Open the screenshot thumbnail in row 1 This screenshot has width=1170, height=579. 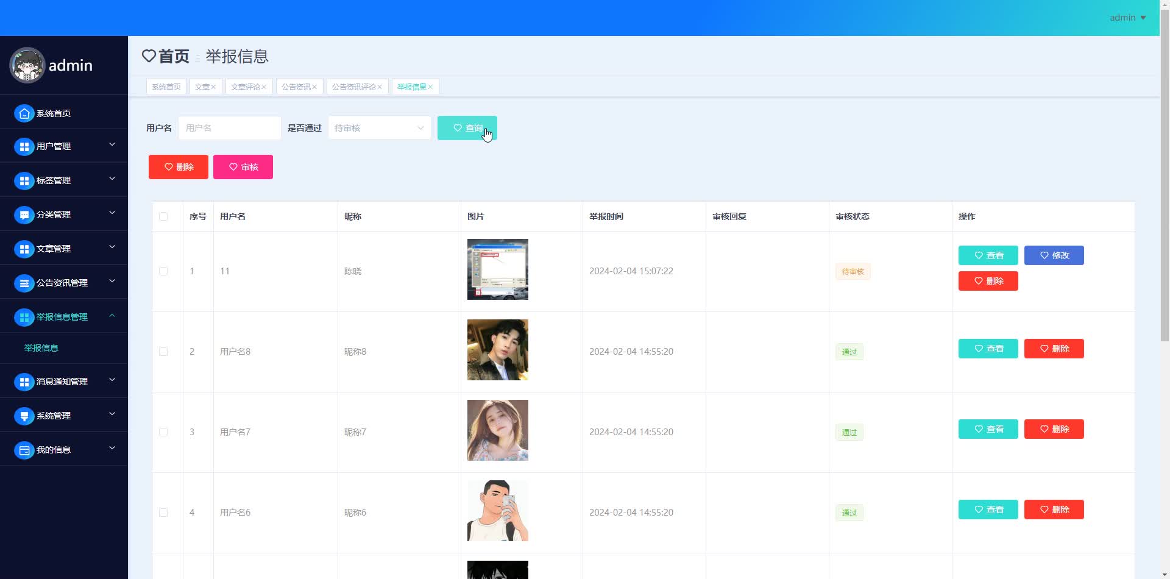[498, 269]
